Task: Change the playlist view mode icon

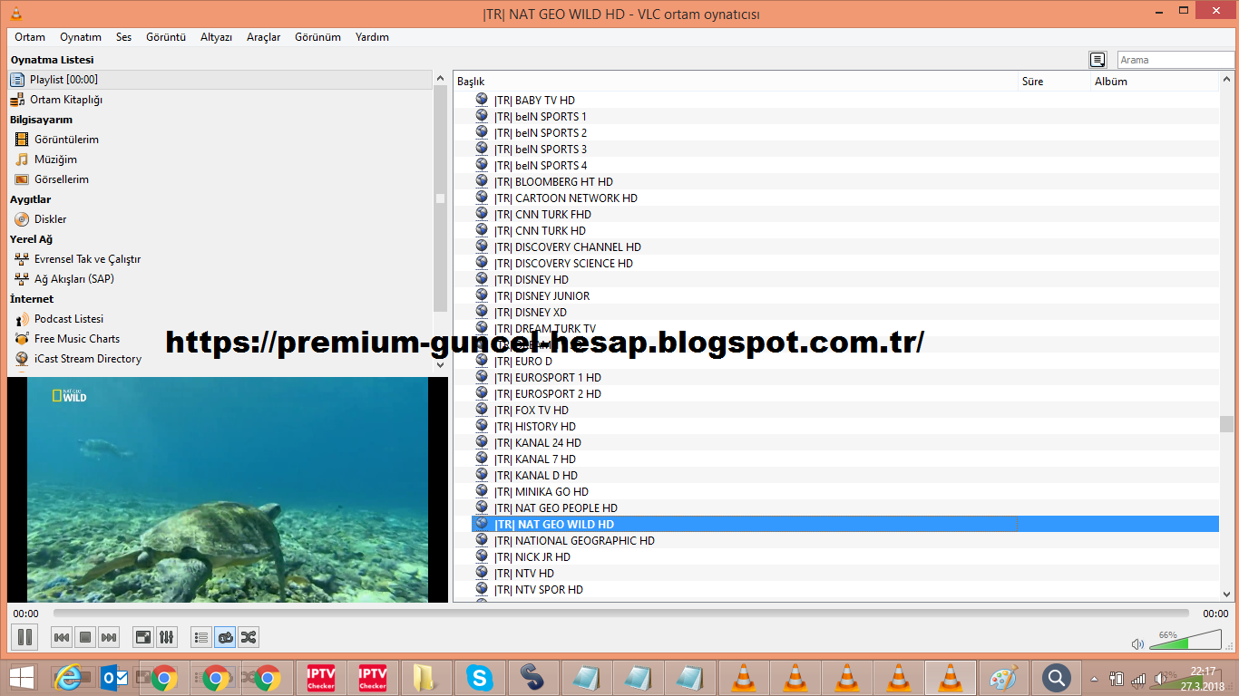Action: [1098, 60]
